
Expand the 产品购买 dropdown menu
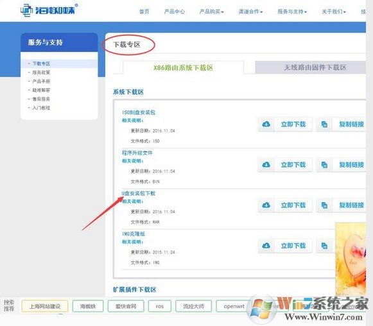[x=211, y=12]
